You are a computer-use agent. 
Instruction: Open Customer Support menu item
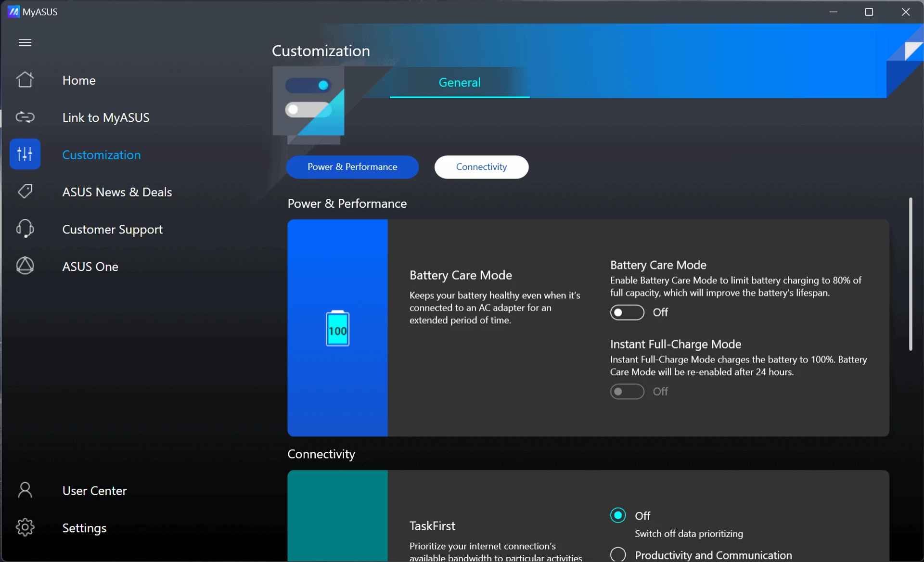coord(113,230)
